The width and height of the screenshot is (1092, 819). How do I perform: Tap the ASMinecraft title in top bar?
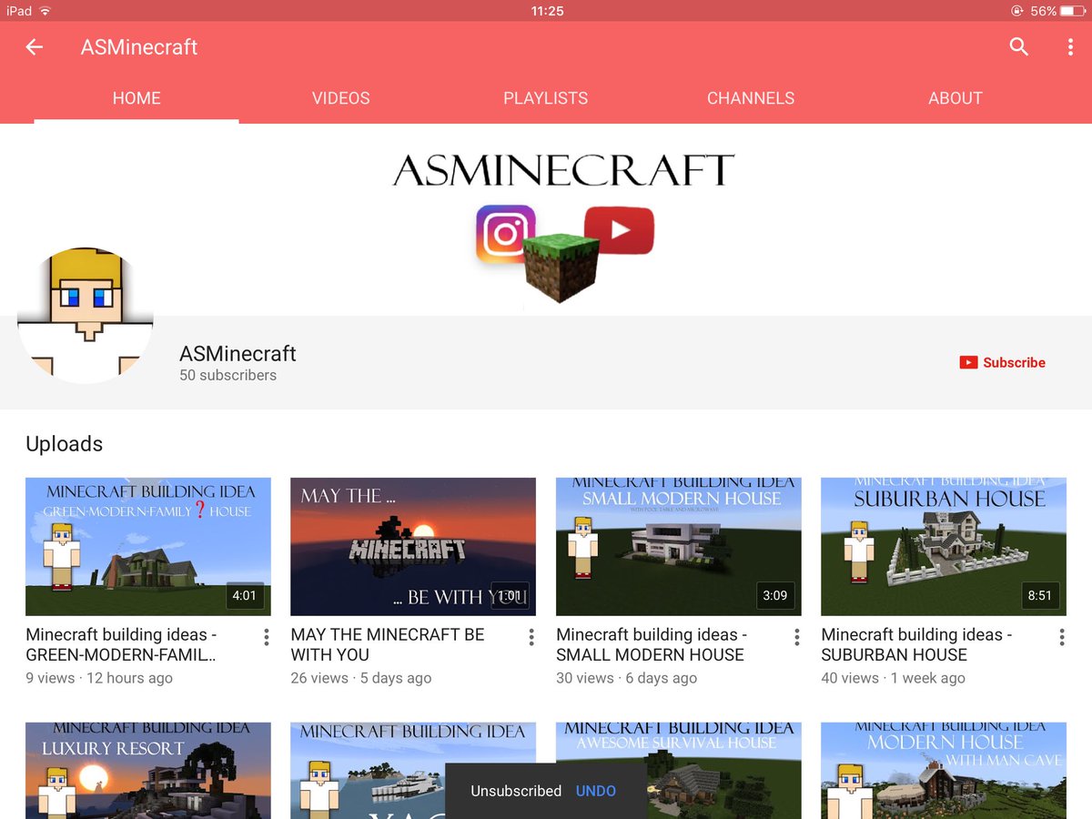point(139,47)
